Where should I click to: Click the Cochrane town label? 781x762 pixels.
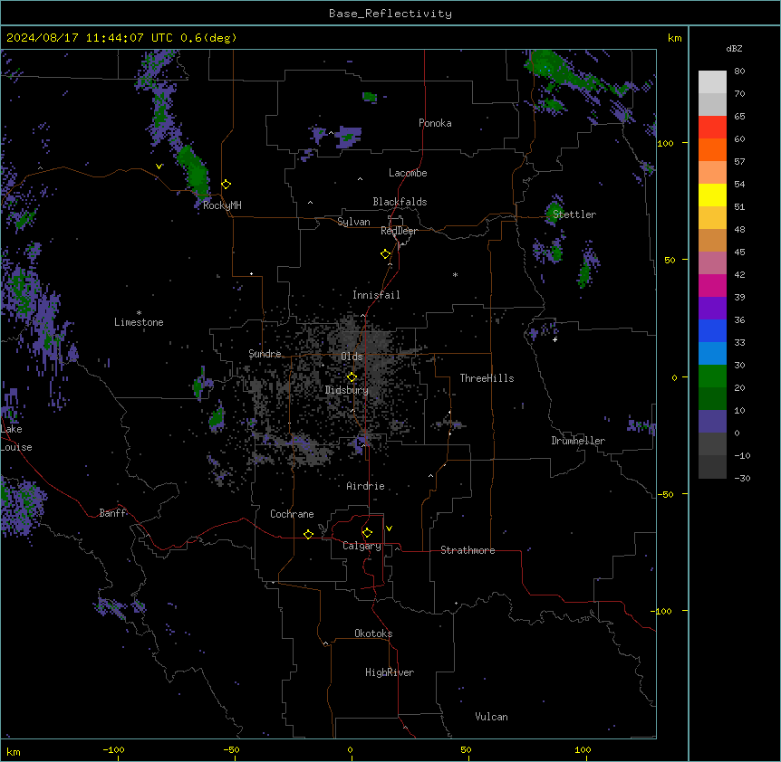click(292, 514)
